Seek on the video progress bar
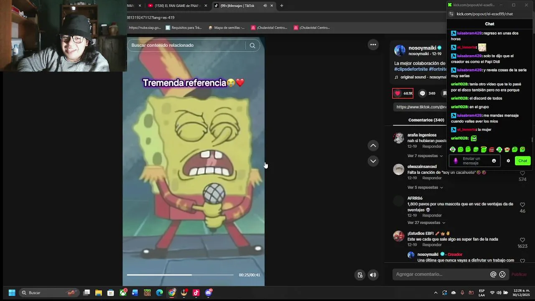This screenshot has height=301, width=535. 180,275
